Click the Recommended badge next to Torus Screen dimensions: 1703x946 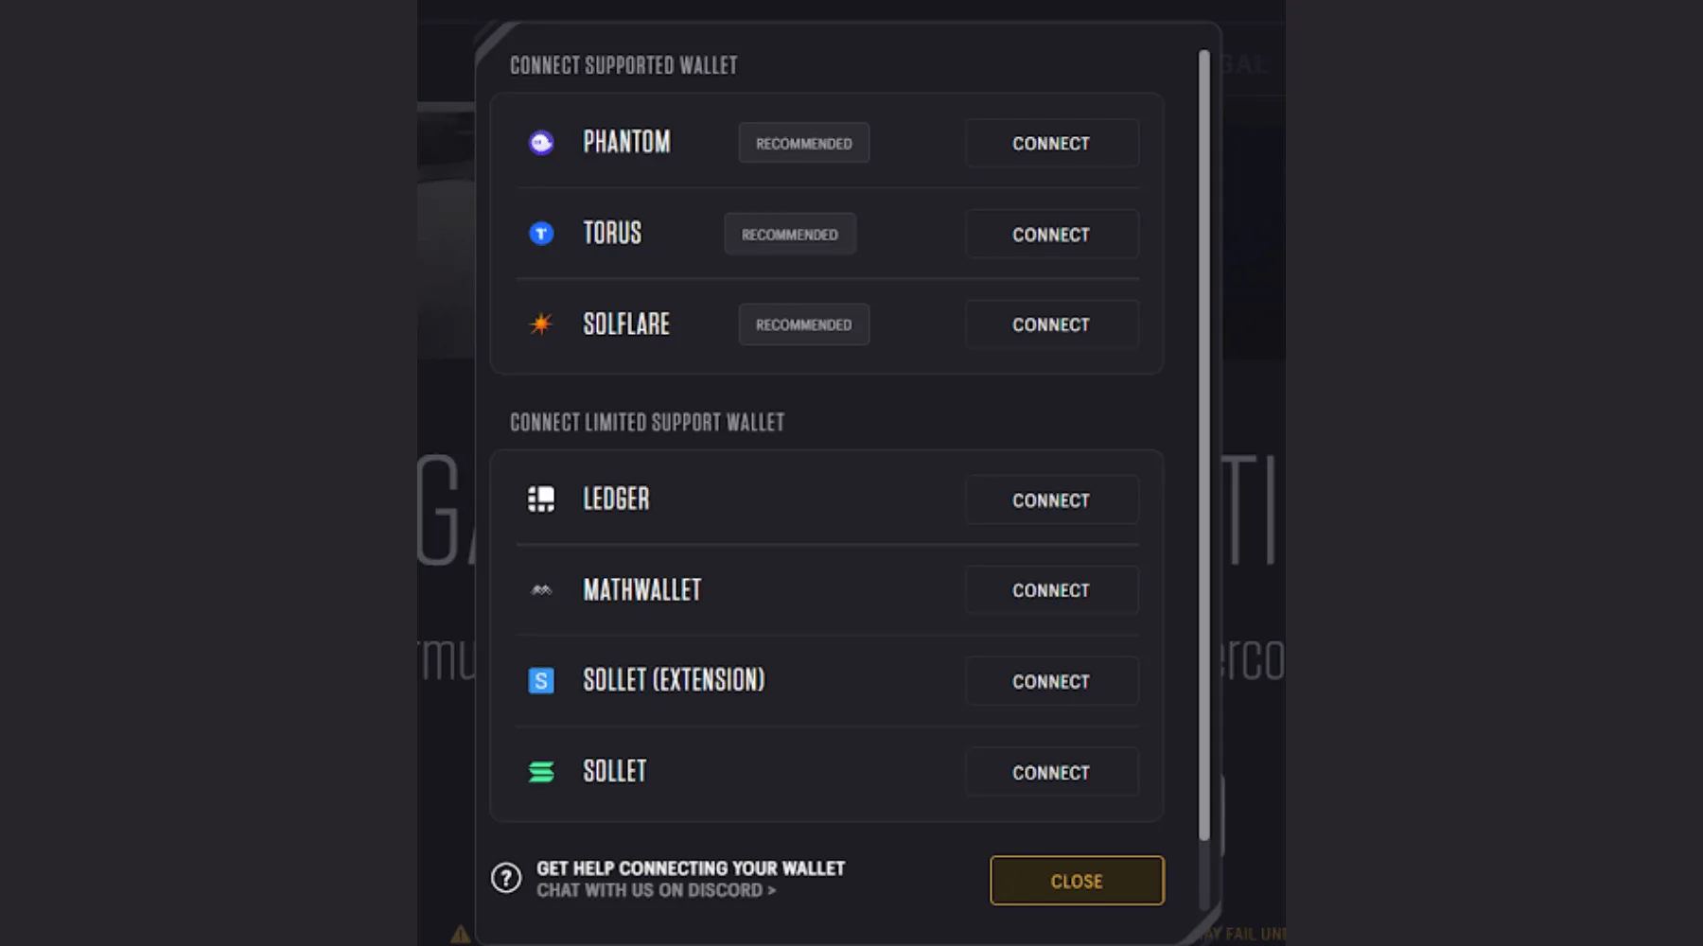point(790,235)
